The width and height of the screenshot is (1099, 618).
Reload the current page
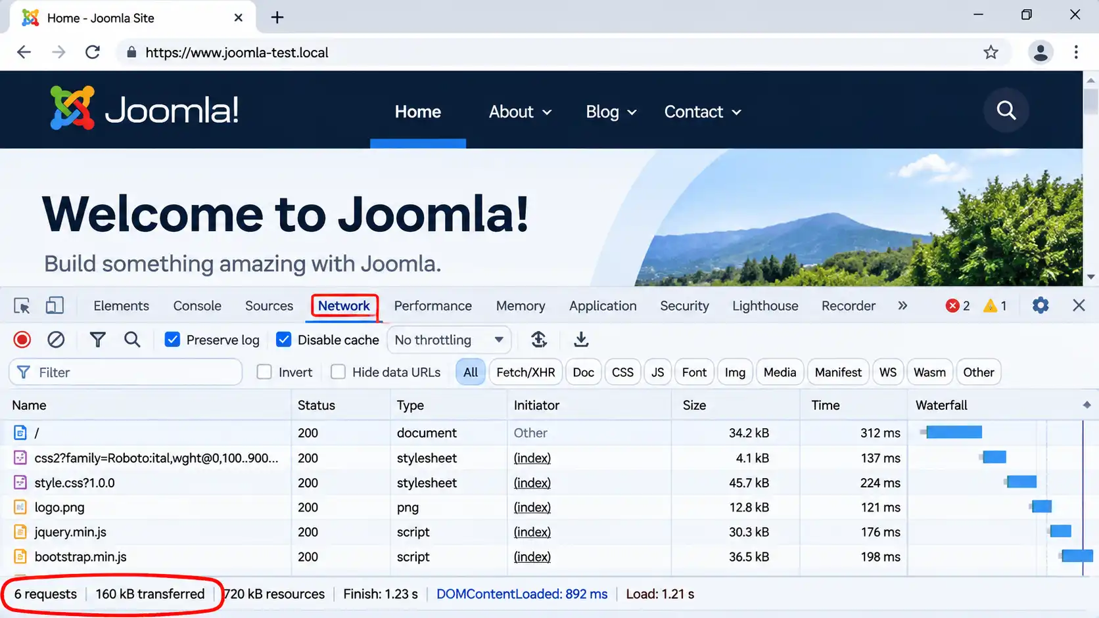[x=93, y=53]
